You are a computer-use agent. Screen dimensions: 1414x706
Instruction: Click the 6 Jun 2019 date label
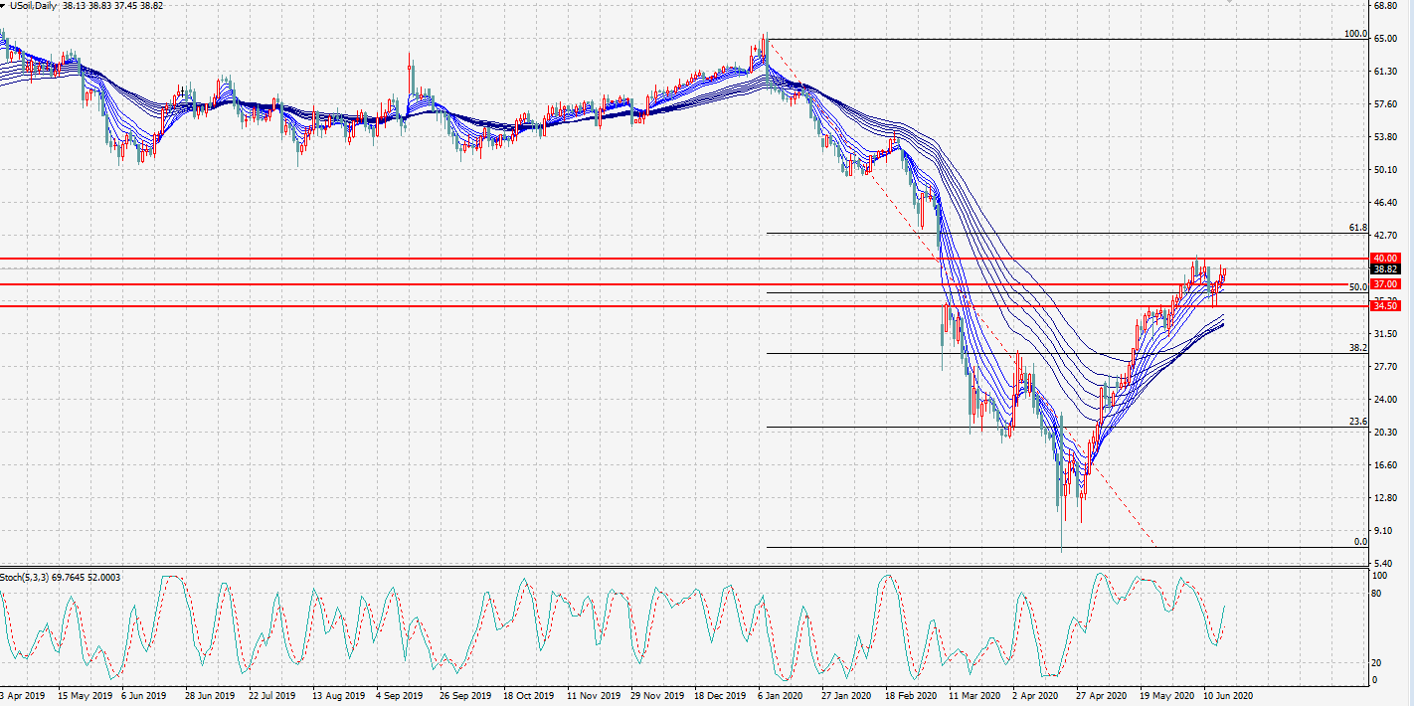(145, 696)
